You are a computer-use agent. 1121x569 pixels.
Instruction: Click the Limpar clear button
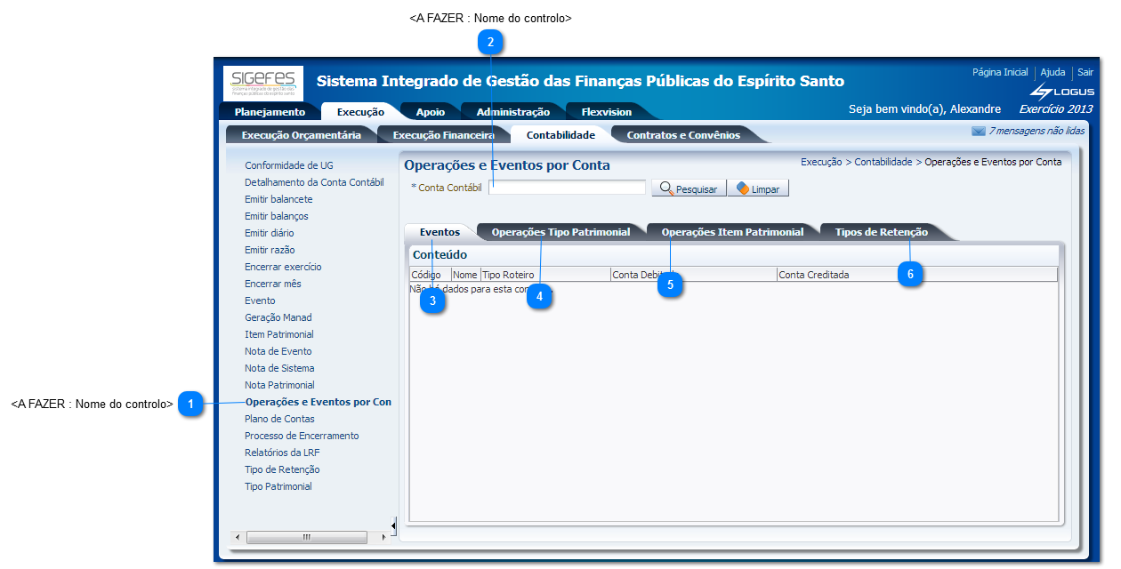click(x=758, y=188)
